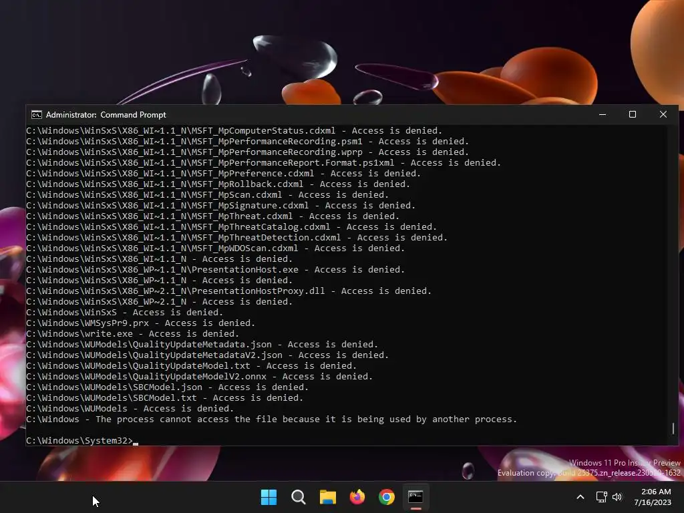Open Firefox from the taskbar
Viewport: 684px width, 513px height.
point(357,497)
